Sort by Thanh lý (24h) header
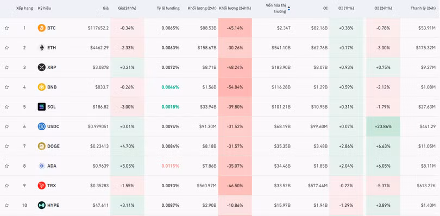The image size is (440, 216). pyautogui.click(x=423, y=8)
